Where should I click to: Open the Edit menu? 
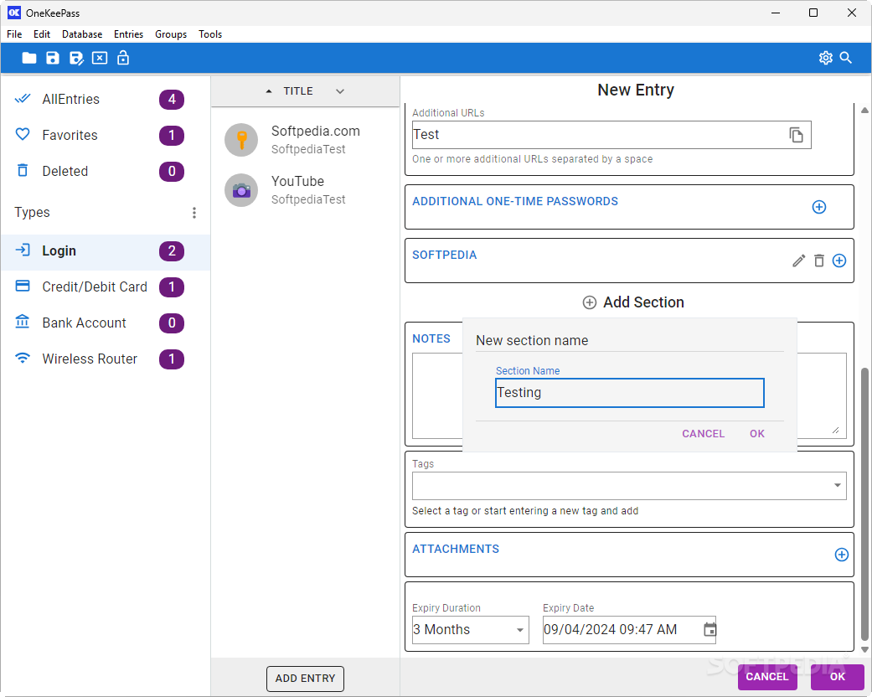pos(42,34)
